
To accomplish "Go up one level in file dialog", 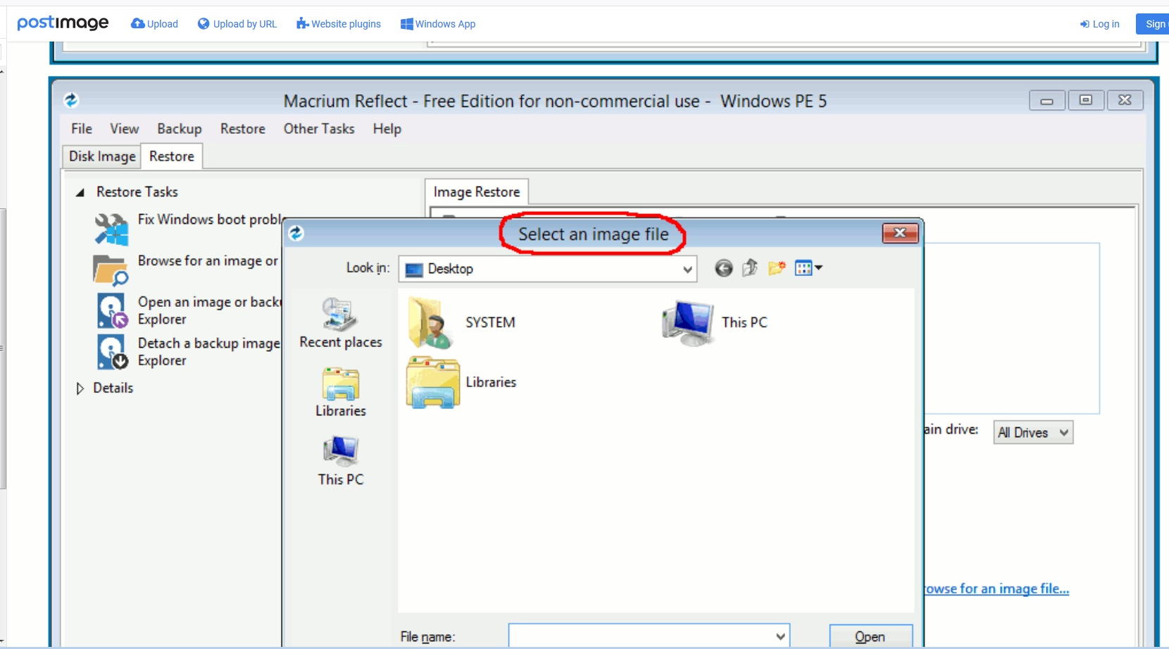I will 750,267.
